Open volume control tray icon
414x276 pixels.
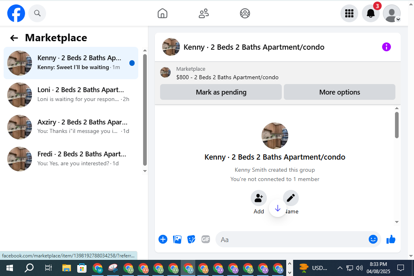coord(359,268)
